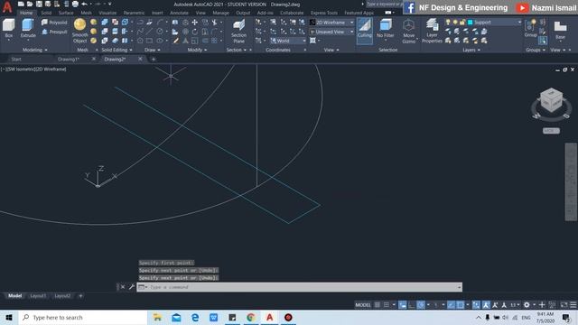The height and width of the screenshot is (325, 578).
Task: Toggle the MODEL space button in status bar
Action: click(x=363, y=305)
